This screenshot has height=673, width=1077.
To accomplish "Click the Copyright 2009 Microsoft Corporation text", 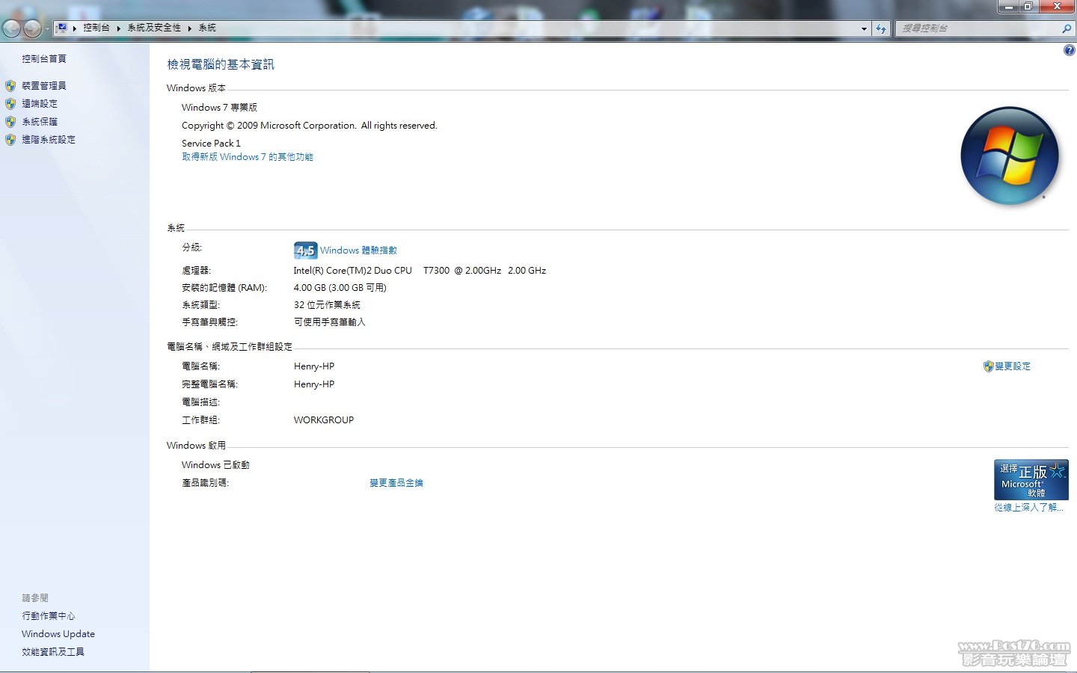I will click(310, 126).
